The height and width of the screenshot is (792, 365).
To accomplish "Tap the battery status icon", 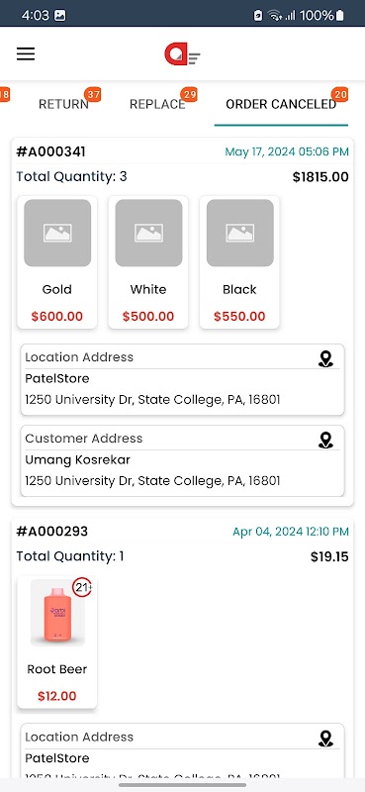I will tap(339, 15).
